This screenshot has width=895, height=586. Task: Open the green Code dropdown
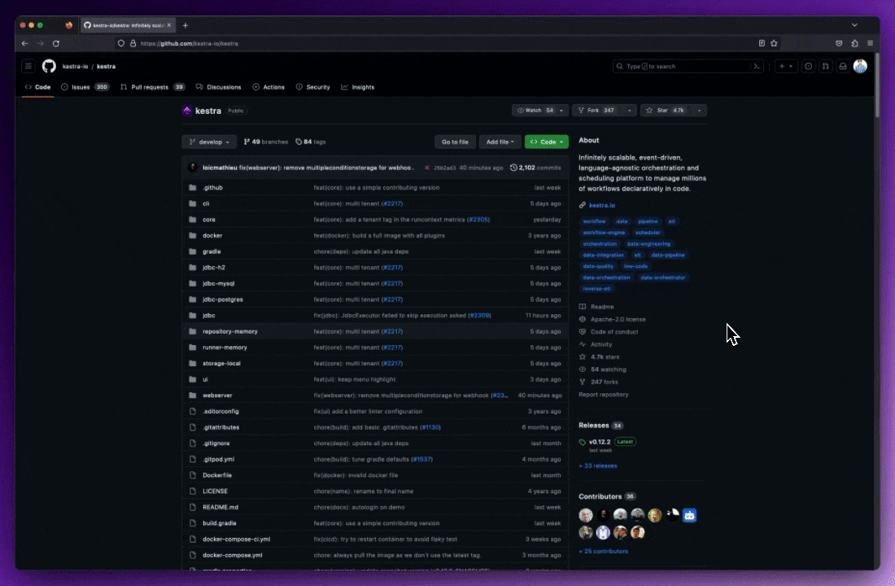(x=546, y=142)
